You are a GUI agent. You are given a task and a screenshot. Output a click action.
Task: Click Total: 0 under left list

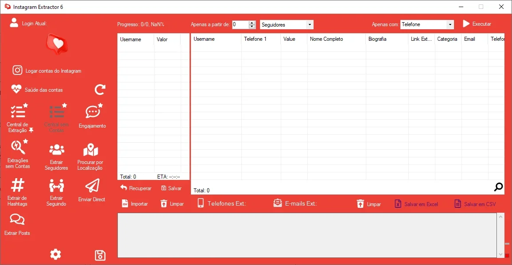(x=128, y=177)
